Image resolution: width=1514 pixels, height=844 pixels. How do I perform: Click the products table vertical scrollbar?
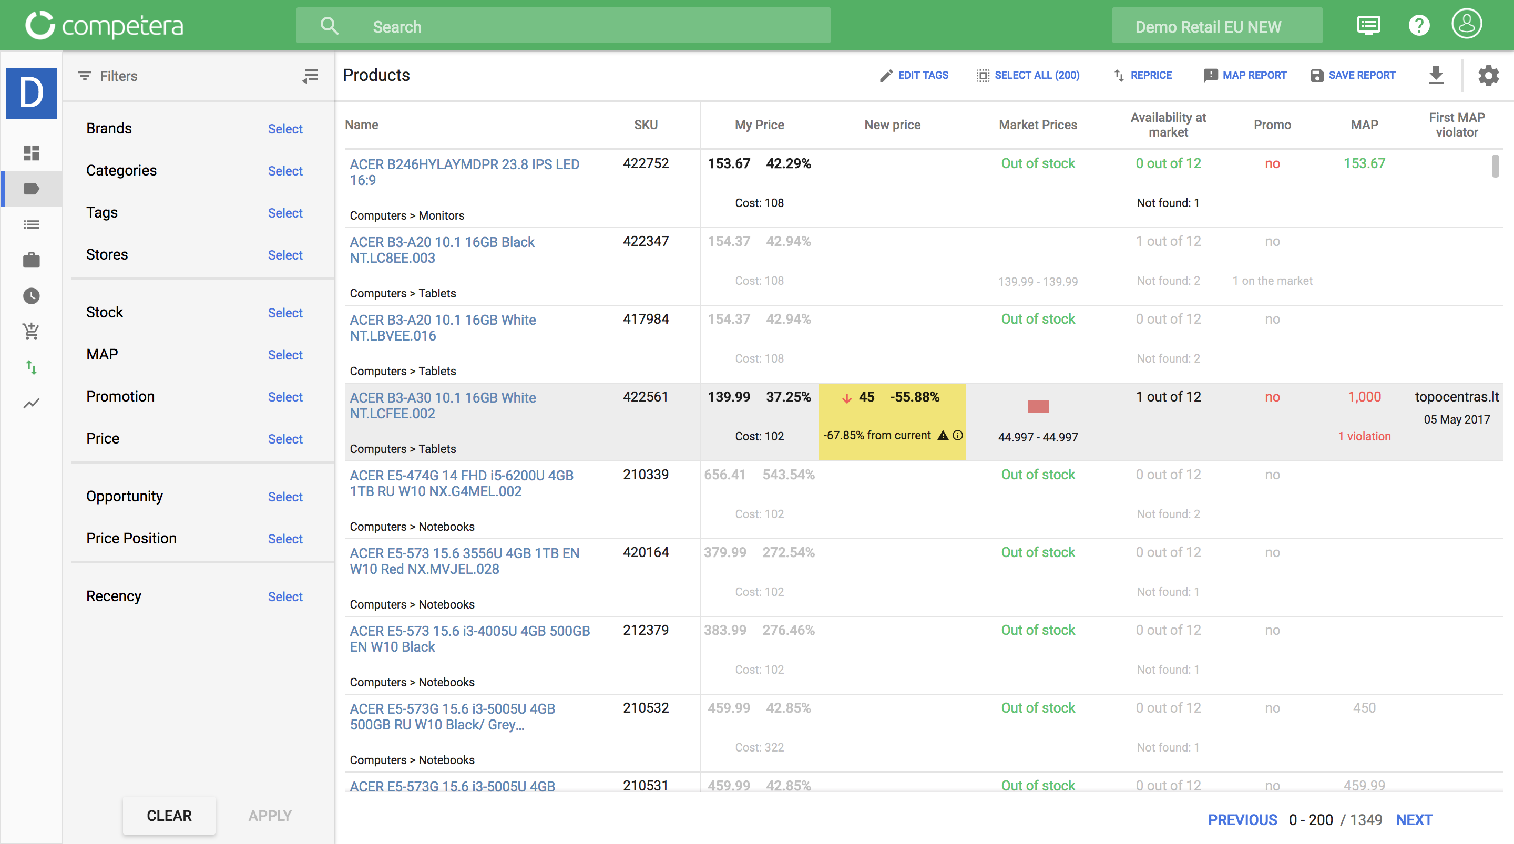[1495, 167]
